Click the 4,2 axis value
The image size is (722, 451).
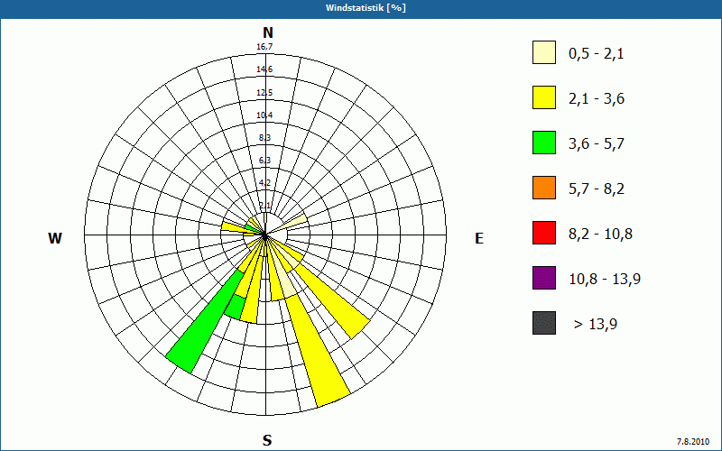click(x=264, y=183)
